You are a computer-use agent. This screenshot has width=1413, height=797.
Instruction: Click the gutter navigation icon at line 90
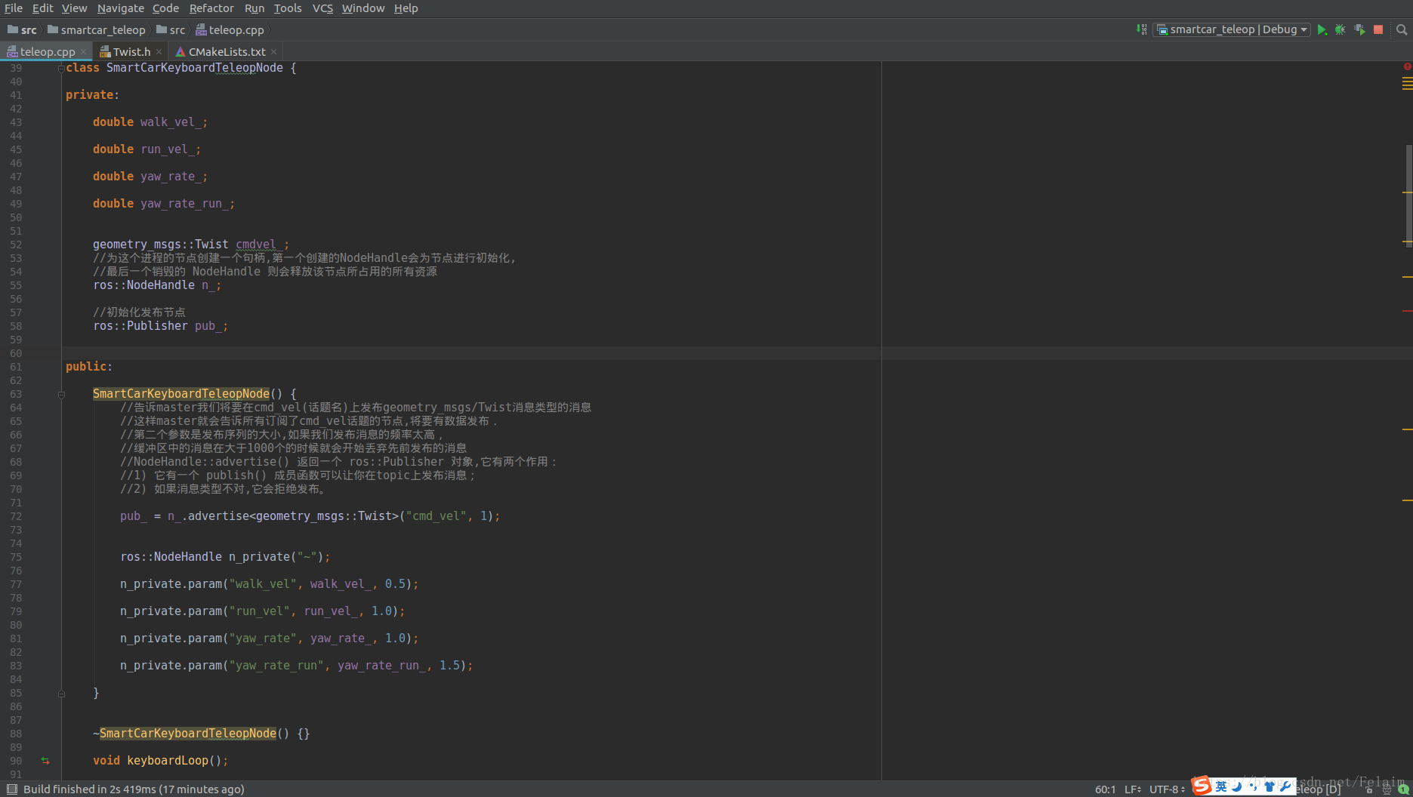pos(45,761)
